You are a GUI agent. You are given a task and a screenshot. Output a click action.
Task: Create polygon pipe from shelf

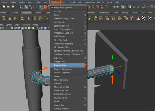coord(34,18)
